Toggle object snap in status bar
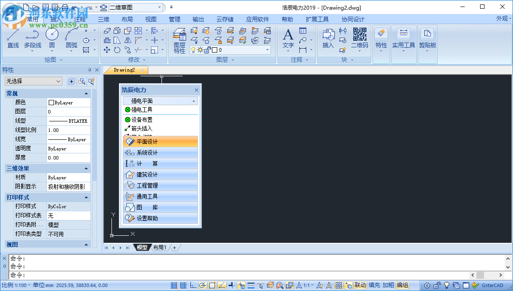513x291 pixels. click(212, 285)
